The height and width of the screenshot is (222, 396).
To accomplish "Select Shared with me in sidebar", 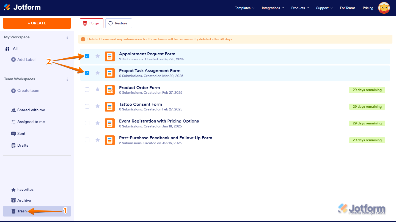I will (x=31, y=110).
